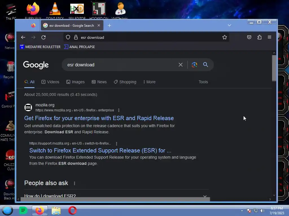This screenshot has width=289, height=216.
Task: Open Action Center flag icon
Action: (x=249, y=211)
